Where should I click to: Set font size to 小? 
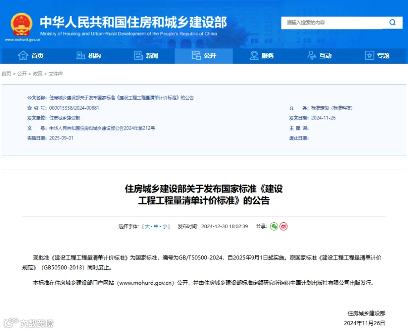(x=165, y=226)
